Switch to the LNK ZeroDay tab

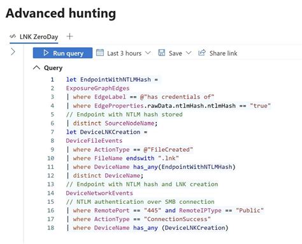pyautogui.click(x=34, y=37)
